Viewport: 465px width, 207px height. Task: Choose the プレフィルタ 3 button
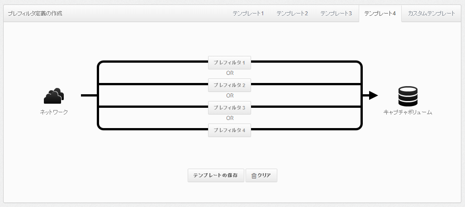click(x=229, y=108)
